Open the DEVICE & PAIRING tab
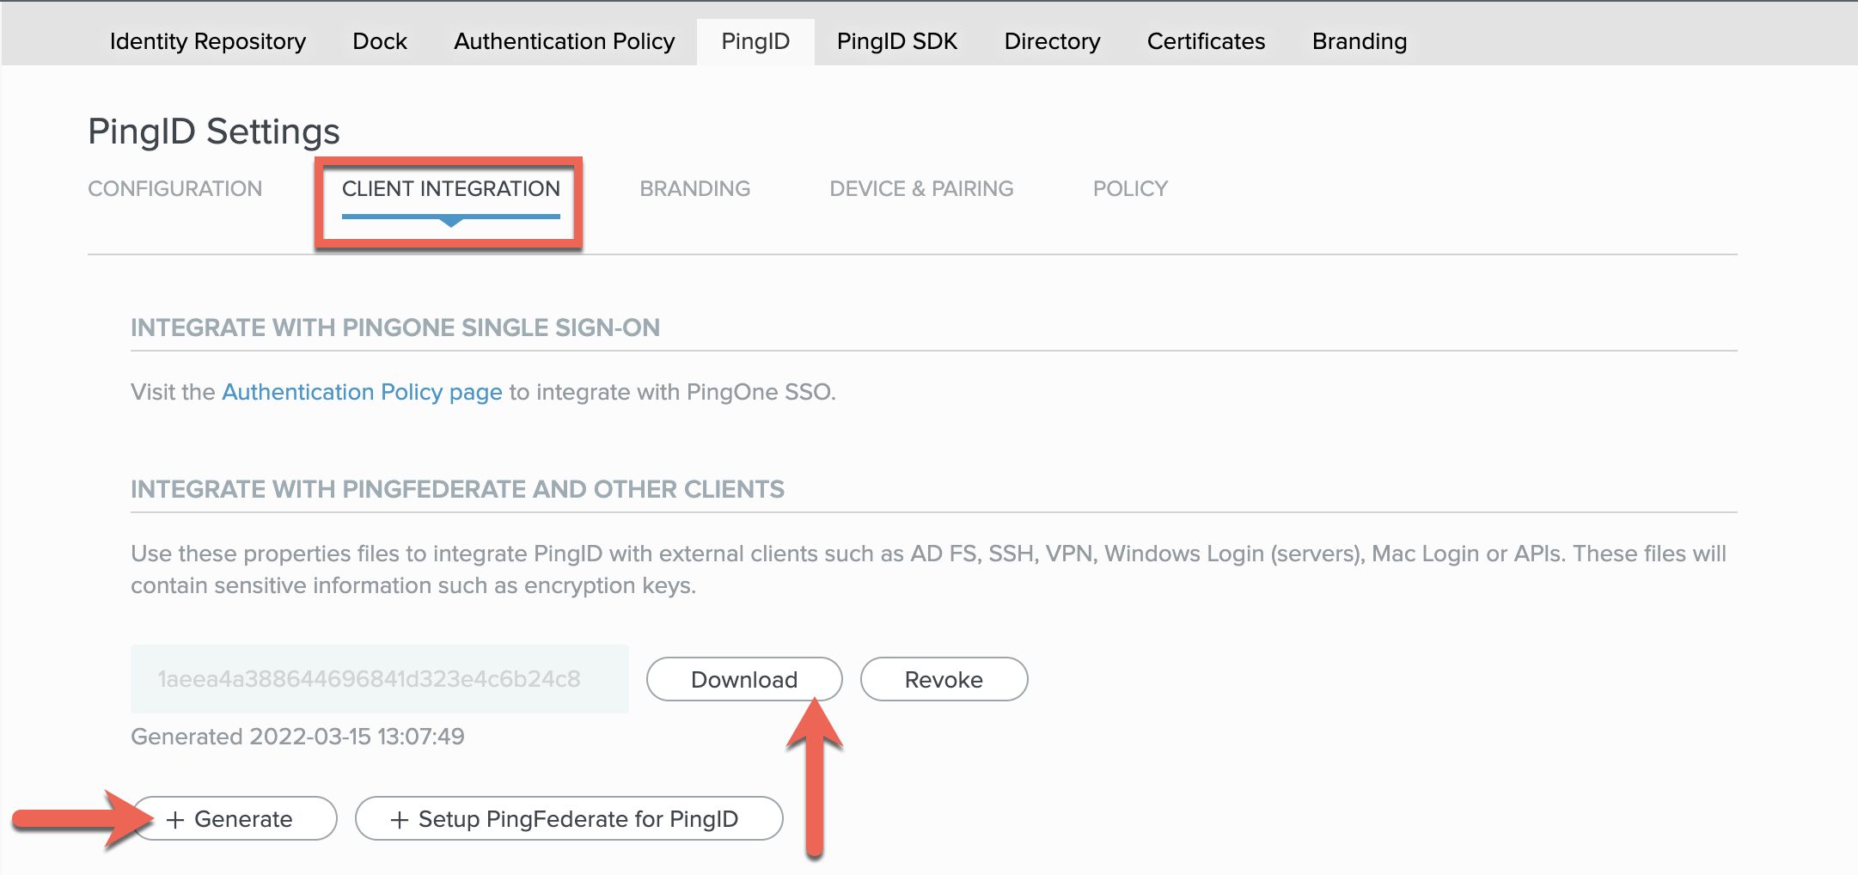The width and height of the screenshot is (1858, 875). (920, 188)
